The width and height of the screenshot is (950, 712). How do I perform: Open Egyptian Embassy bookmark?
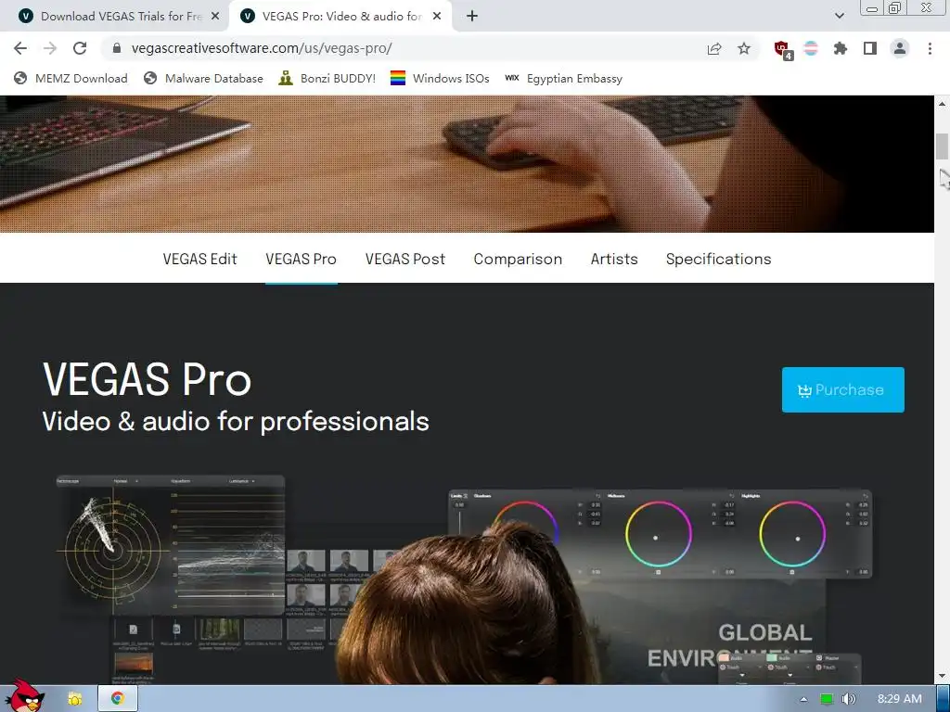pyautogui.click(x=563, y=78)
